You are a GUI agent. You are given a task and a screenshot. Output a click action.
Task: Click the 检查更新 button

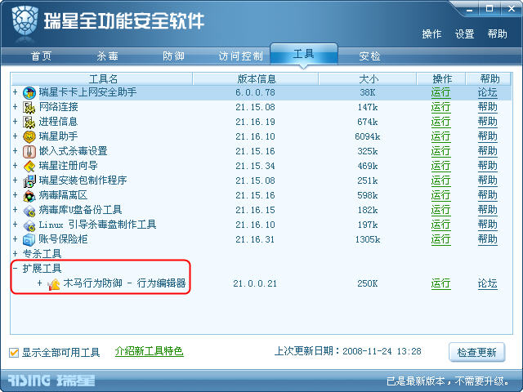476,352
